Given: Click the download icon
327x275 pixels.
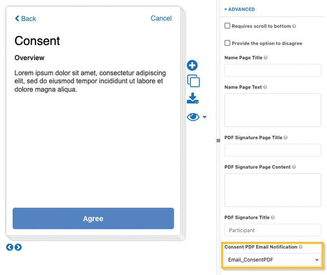Looking at the screenshot, I should [193, 99].
